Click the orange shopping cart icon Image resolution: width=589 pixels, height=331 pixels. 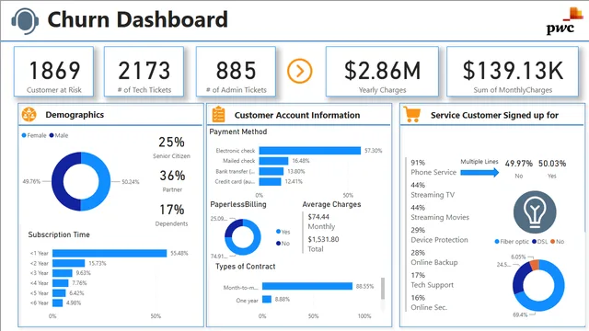pos(412,114)
